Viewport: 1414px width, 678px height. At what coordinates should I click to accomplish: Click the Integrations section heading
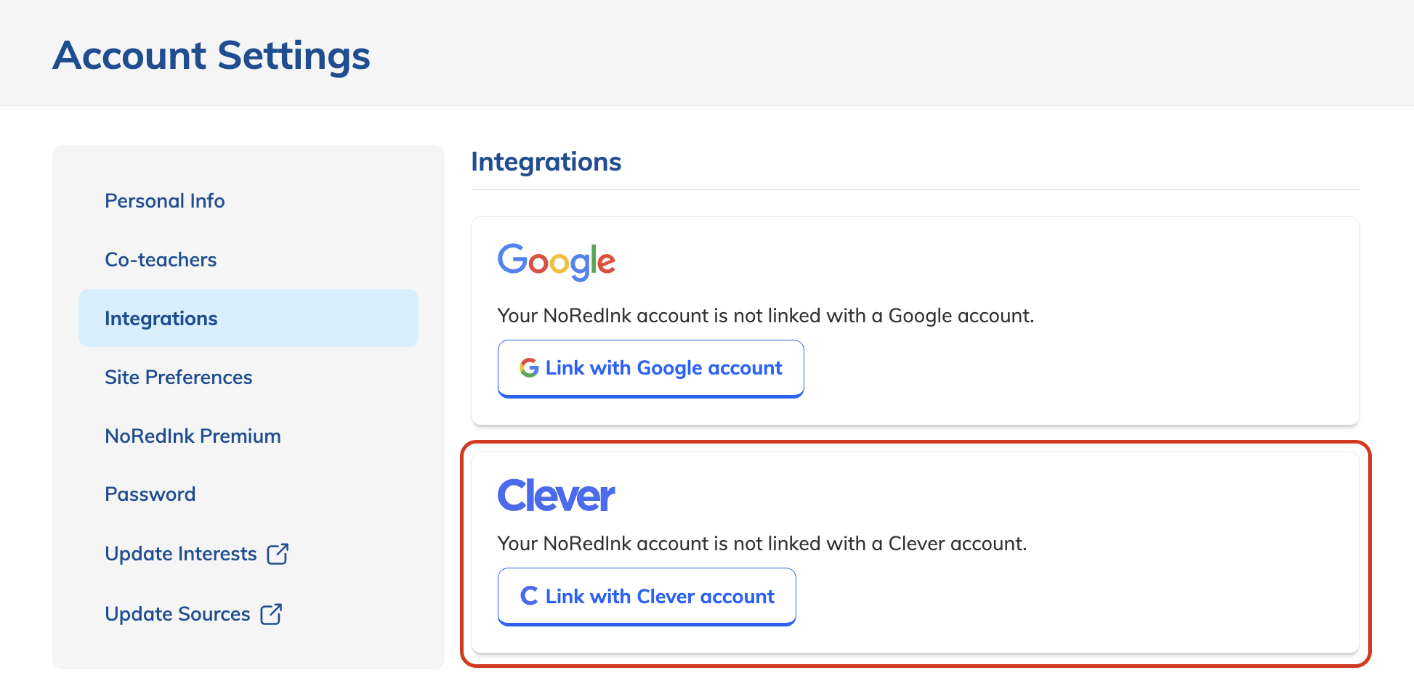tap(546, 161)
